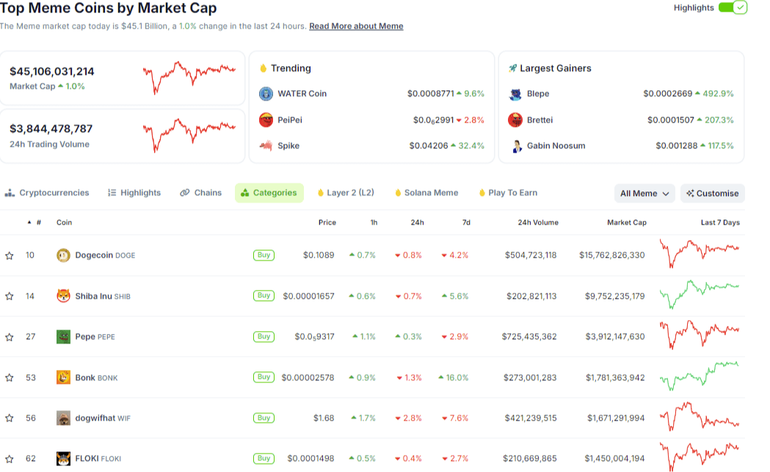770x472 pixels.
Task: Click Buy button for dogwifhat
Action: coord(264,418)
